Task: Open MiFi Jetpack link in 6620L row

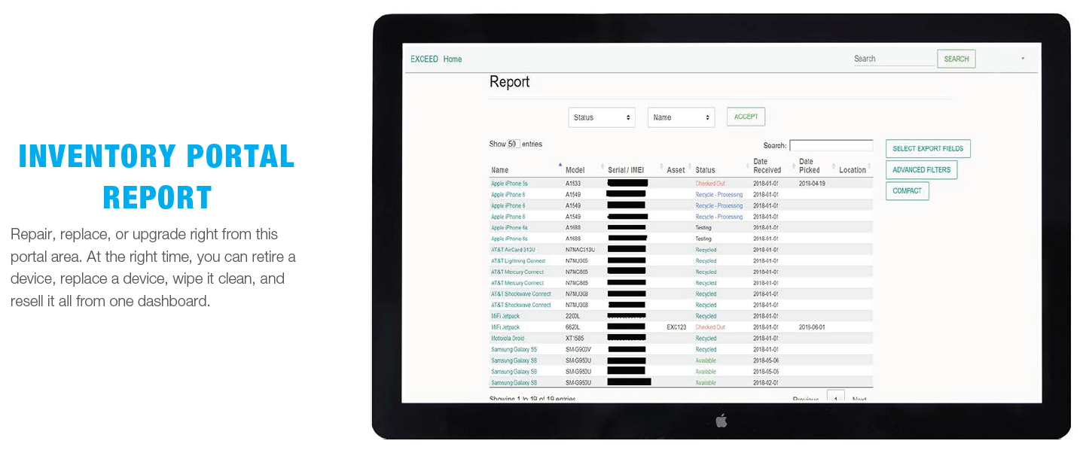Action: pos(505,327)
